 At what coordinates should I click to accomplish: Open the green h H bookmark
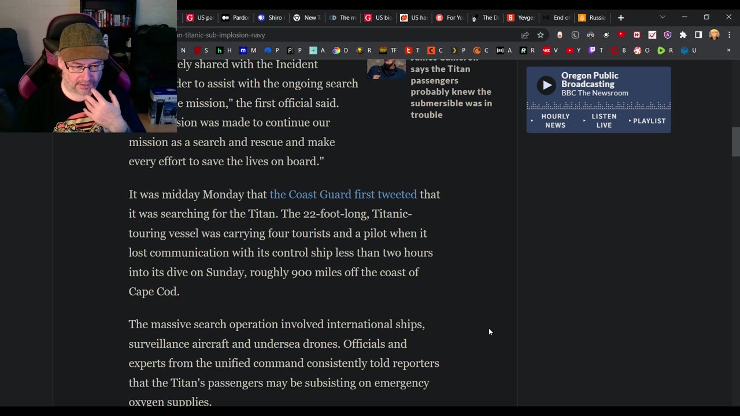tap(223, 50)
